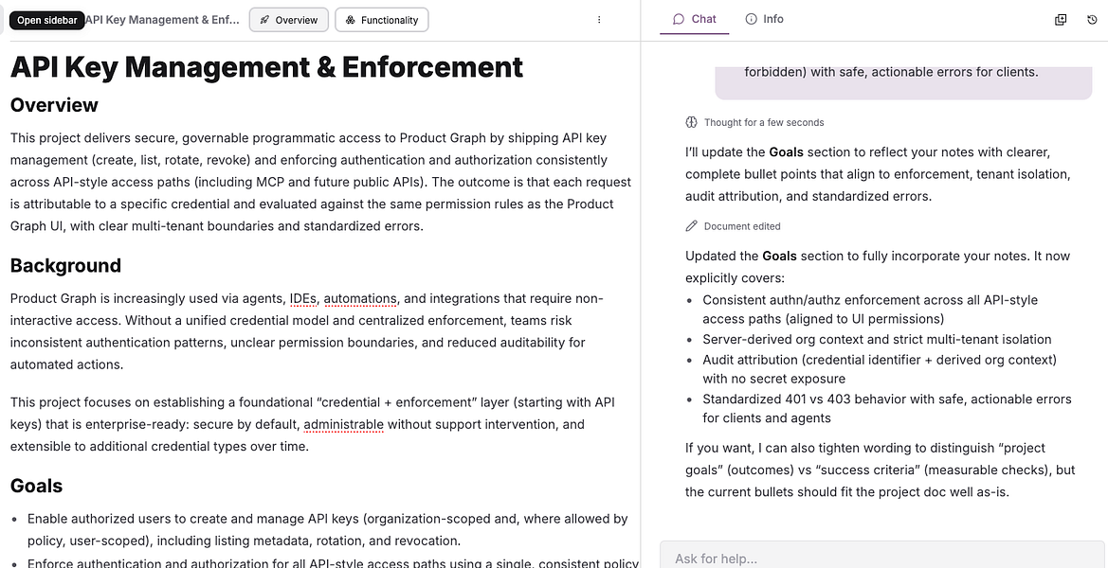Click the paragraph starting 'If you want, I can'

coord(881,470)
